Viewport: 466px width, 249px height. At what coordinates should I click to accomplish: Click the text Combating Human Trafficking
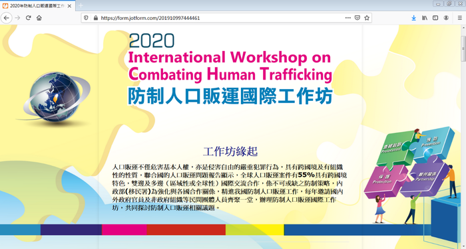pos(230,74)
